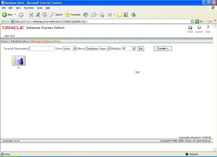Click the yellow Discuss note icon

pos(119,15)
